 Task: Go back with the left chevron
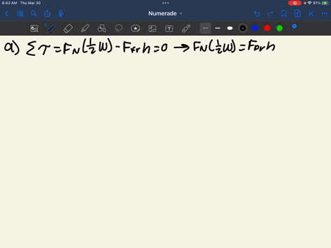click(7, 14)
